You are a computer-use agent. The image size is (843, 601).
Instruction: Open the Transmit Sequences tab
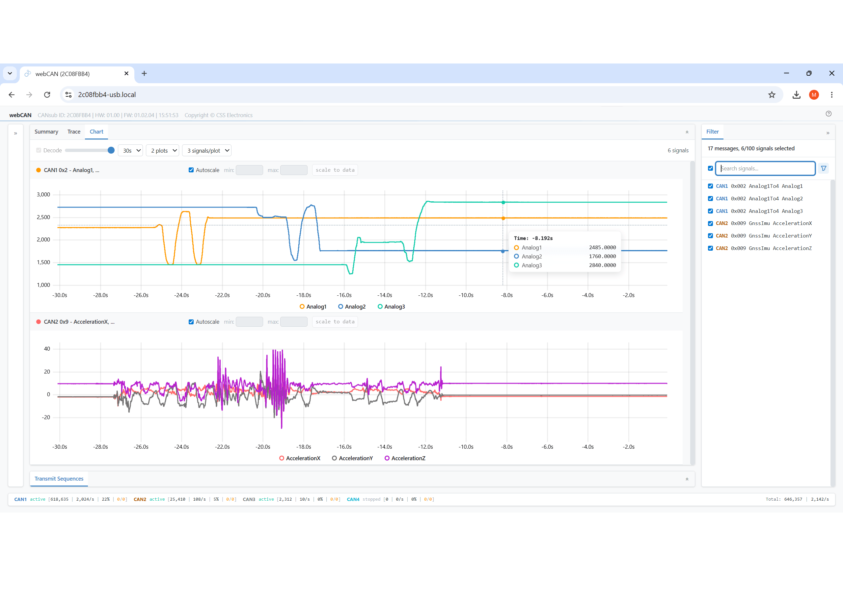59,479
